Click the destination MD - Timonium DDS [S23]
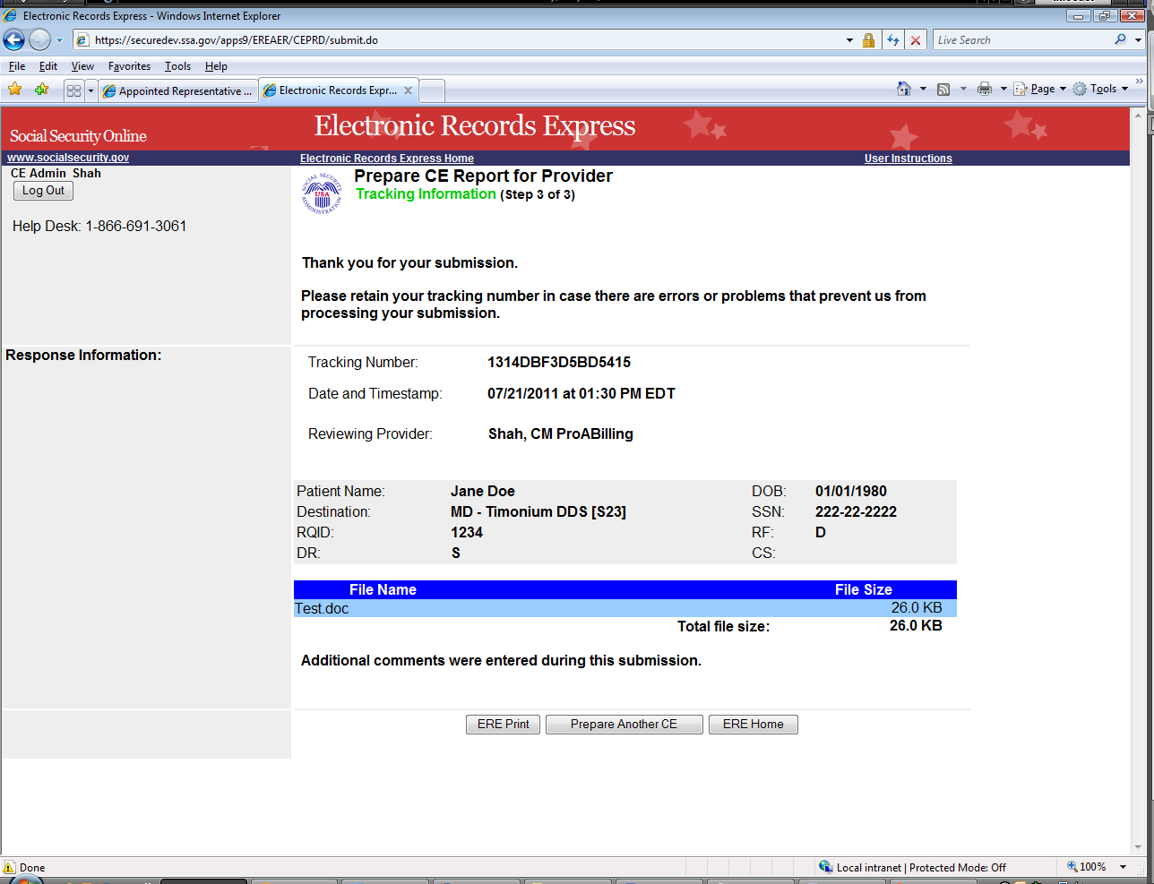The width and height of the screenshot is (1154, 884). [538, 512]
